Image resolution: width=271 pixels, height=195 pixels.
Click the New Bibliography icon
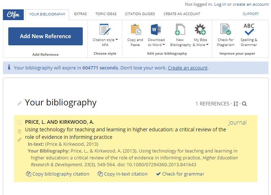[180, 30]
